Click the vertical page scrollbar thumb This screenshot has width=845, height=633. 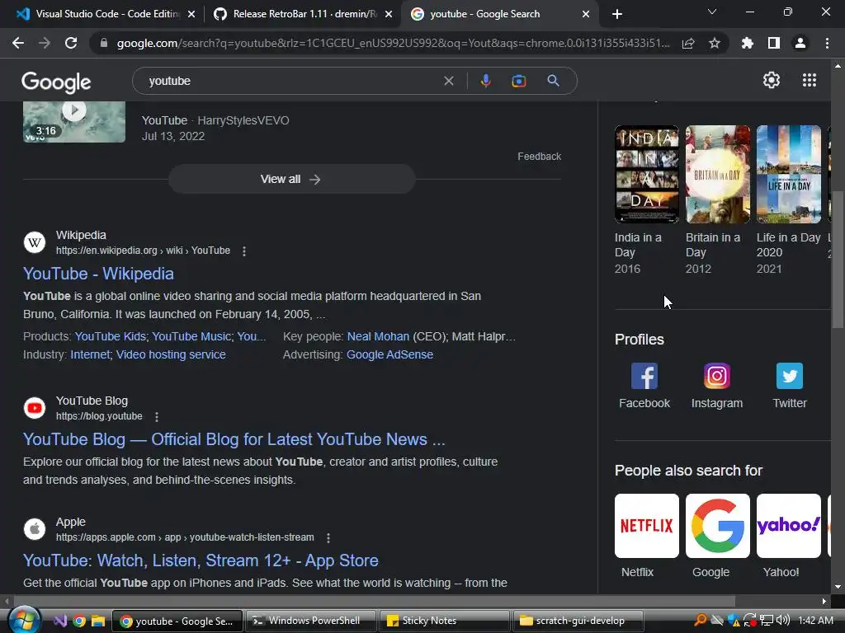tap(838, 260)
